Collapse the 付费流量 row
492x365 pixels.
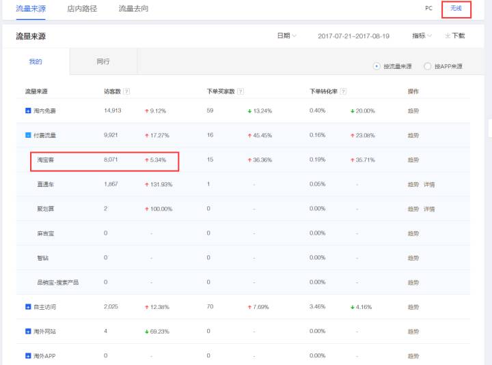tap(28, 135)
